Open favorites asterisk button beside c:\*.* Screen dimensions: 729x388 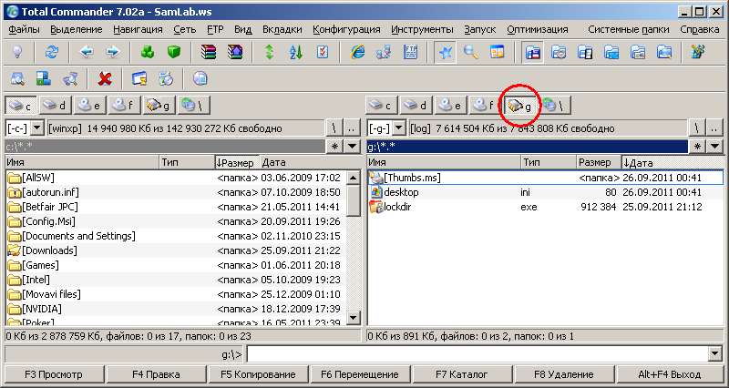tap(334, 147)
